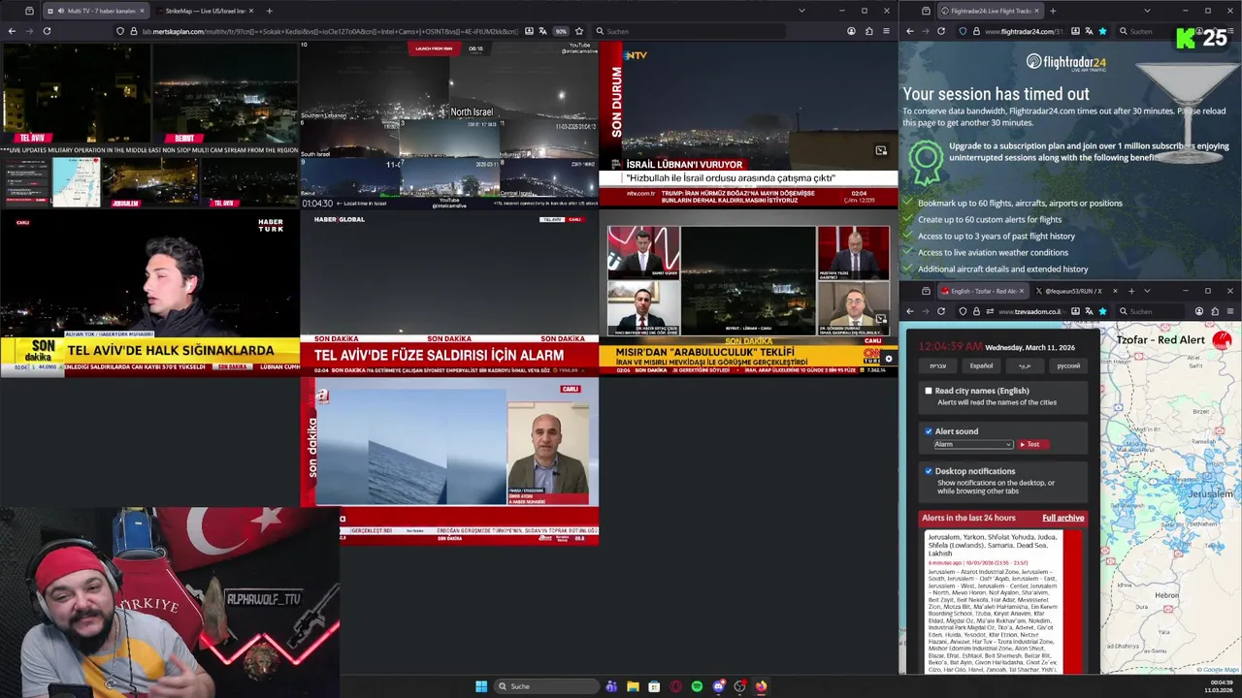The height and width of the screenshot is (698, 1242).
Task: Add a new tab in the Flightradar24 window
Action: tap(1053, 11)
